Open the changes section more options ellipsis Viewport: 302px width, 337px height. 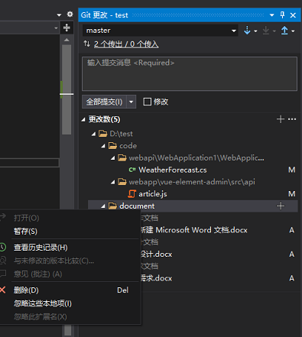pyautogui.click(x=292, y=119)
